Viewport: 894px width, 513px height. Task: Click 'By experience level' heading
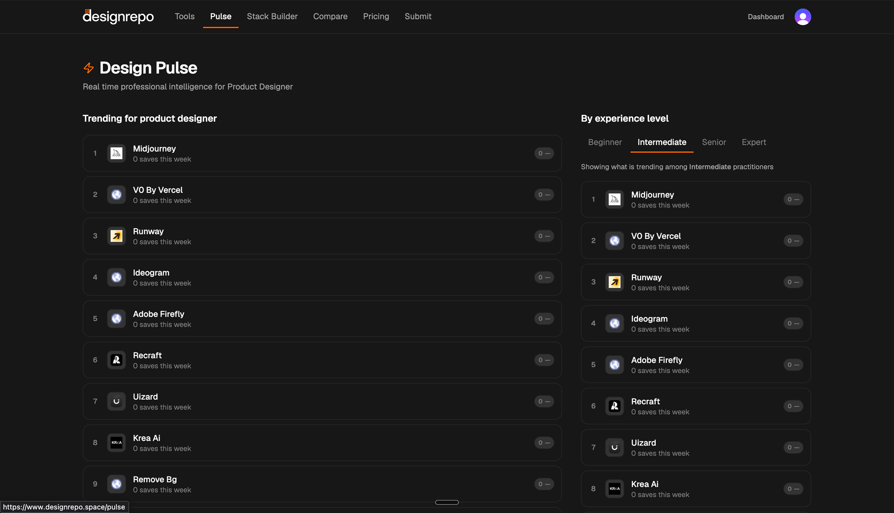pyautogui.click(x=625, y=118)
